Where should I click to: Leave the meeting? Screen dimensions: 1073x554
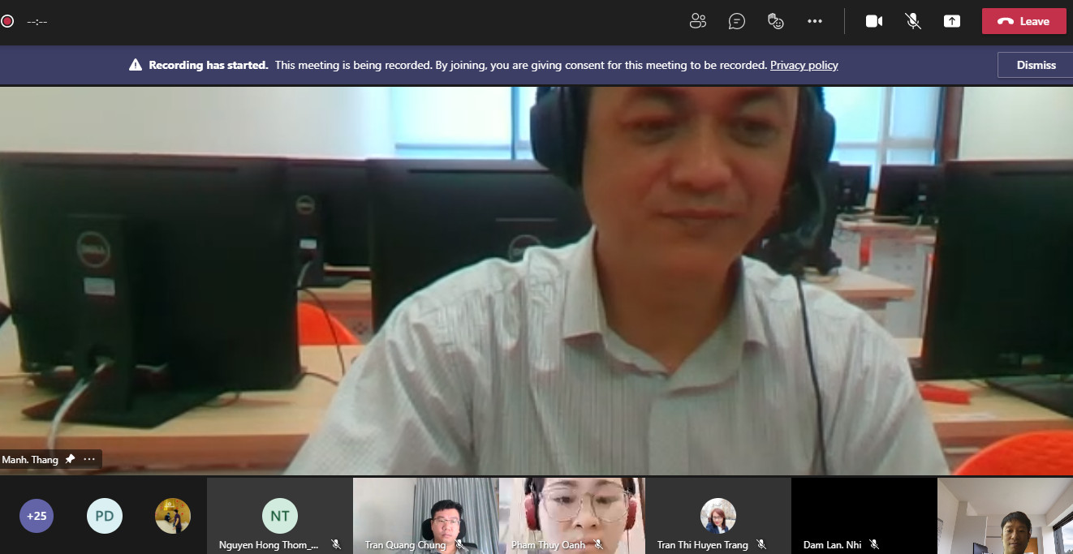tap(1023, 21)
